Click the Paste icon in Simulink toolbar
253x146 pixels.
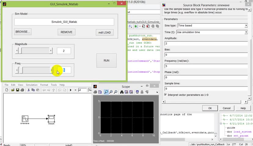pos(38,90)
